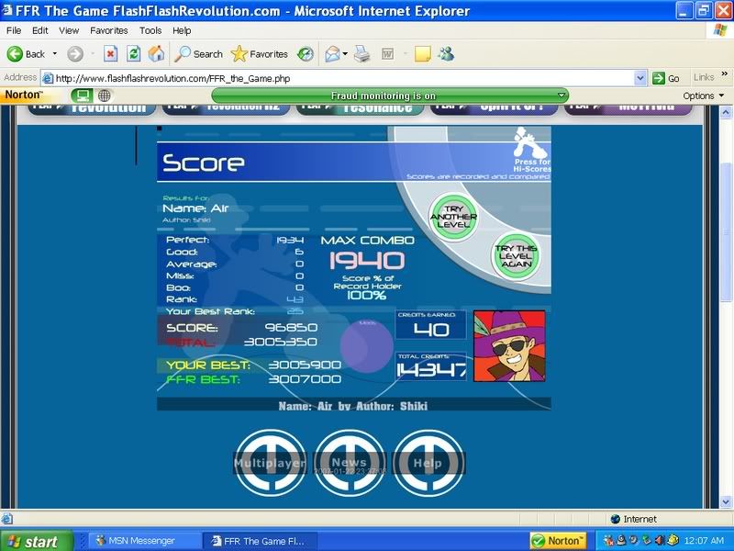This screenshot has width=734, height=551.
Task: Open the Favorites star panel
Action: pos(260,54)
